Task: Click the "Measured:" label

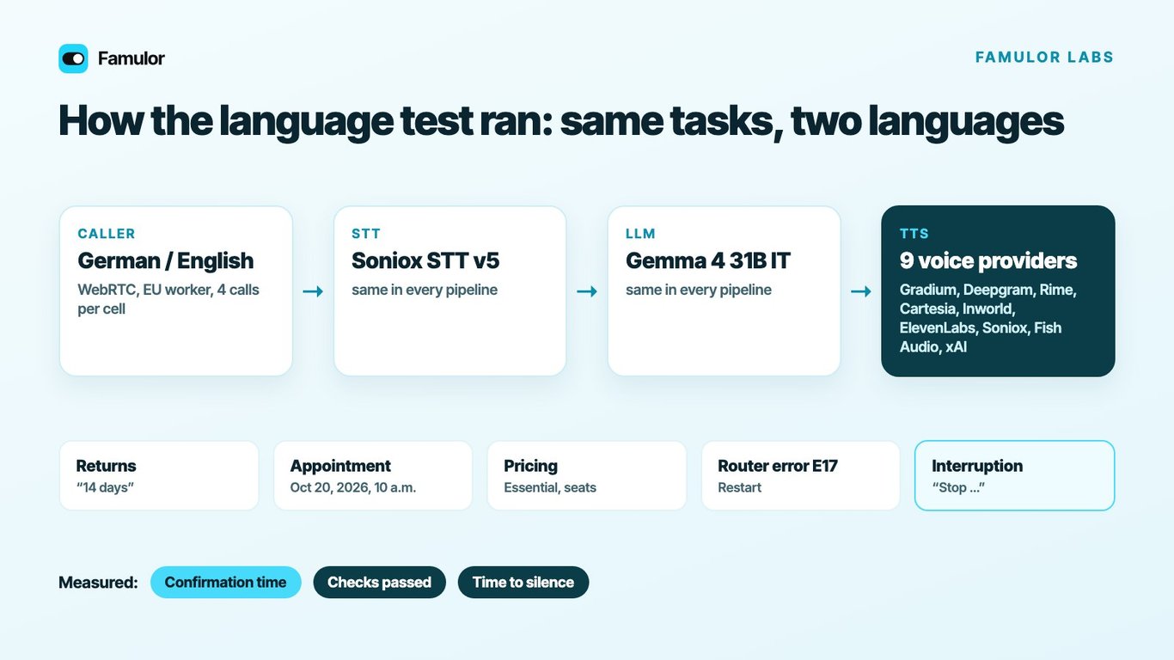Action: pos(98,582)
